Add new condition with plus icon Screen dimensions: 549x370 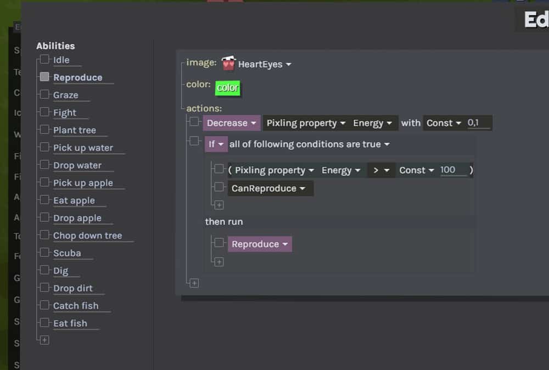point(219,205)
